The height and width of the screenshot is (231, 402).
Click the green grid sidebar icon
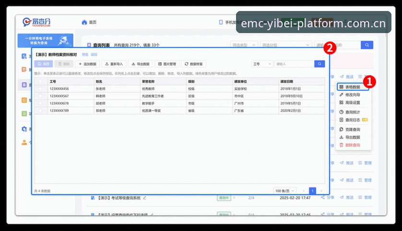point(24,114)
